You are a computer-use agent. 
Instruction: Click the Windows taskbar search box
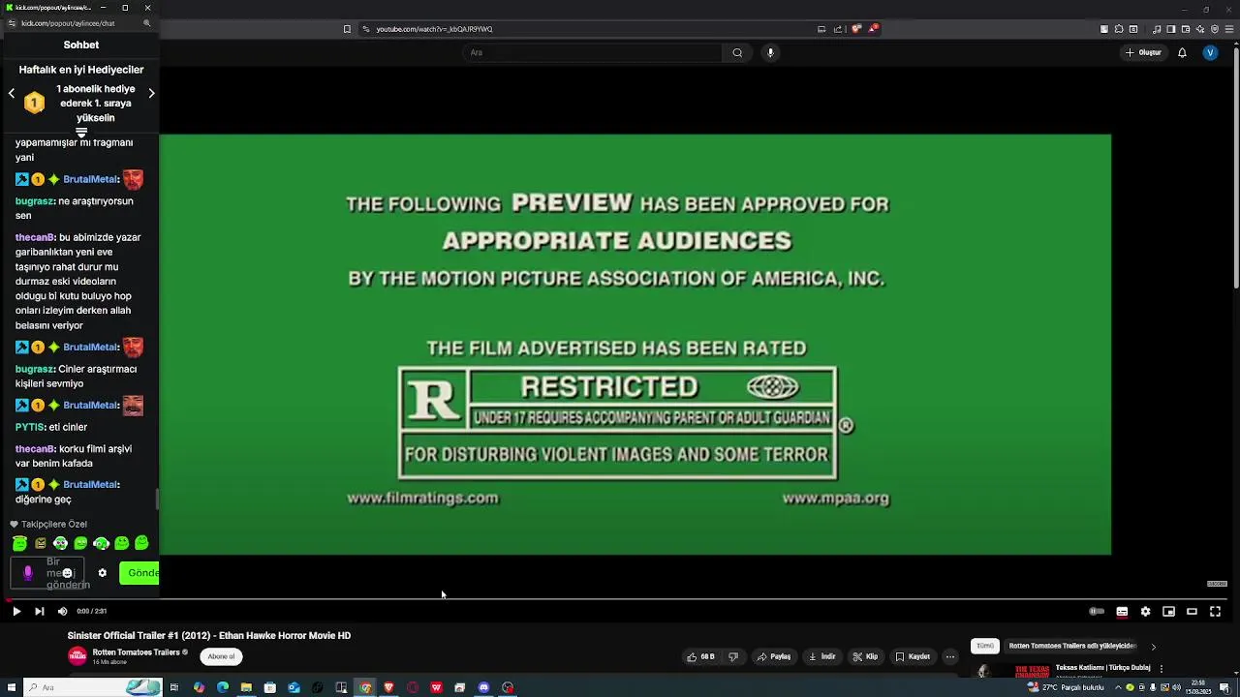(92, 687)
